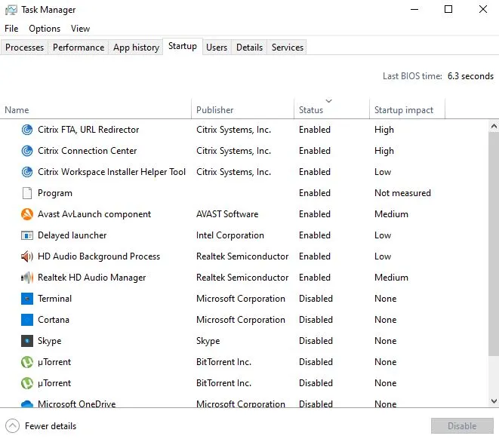Viewport: 499px width, 442px height.
Task: Click Disabled status in Cortana row
Action: point(316,320)
